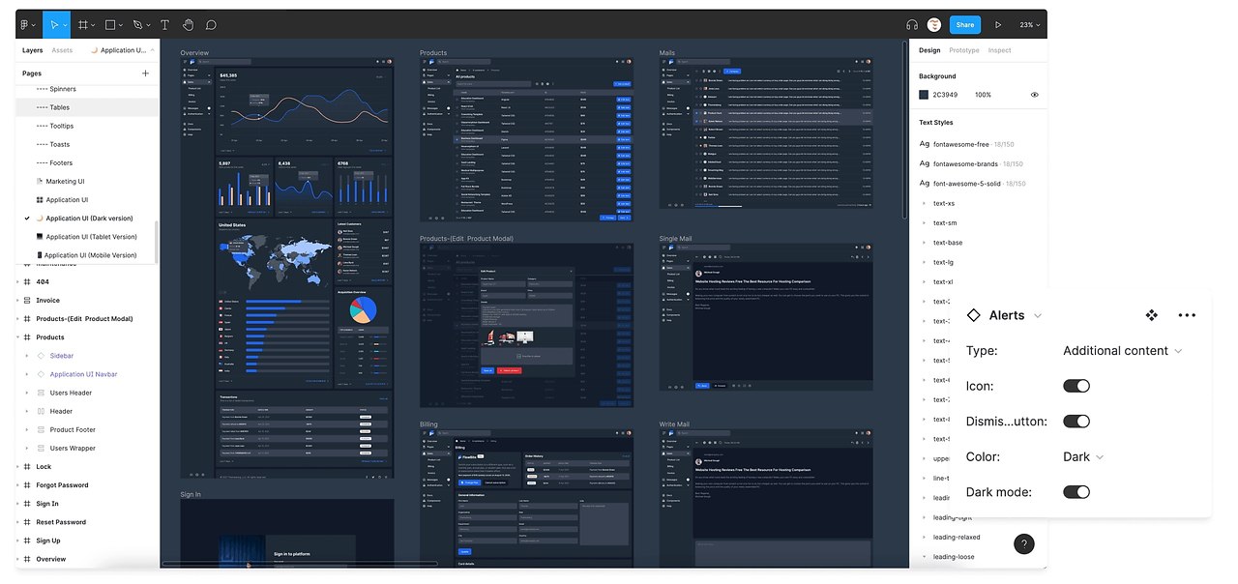Click the Present play icon
This screenshot has width=1238, height=584.
pos(998,24)
